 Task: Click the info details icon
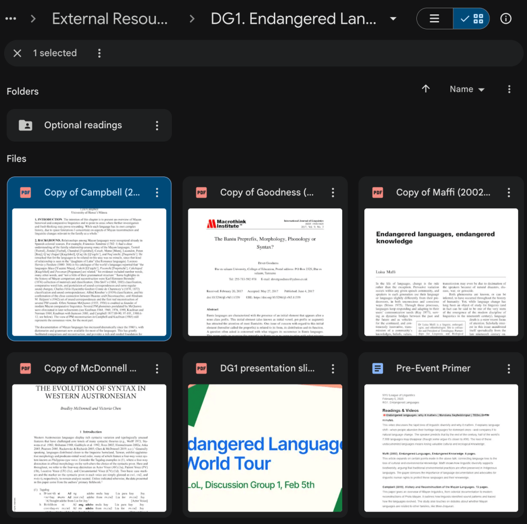point(506,19)
